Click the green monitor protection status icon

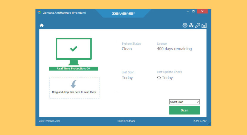[74, 50]
